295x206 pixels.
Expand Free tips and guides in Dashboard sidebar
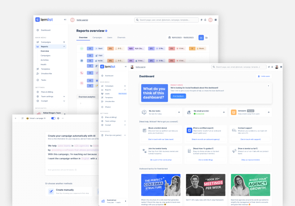(125, 135)
